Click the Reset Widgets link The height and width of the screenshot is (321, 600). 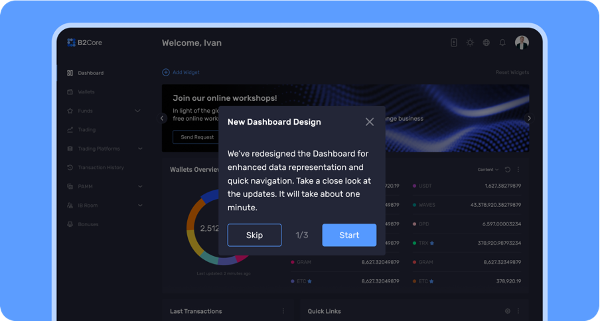click(x=512, y=72)
